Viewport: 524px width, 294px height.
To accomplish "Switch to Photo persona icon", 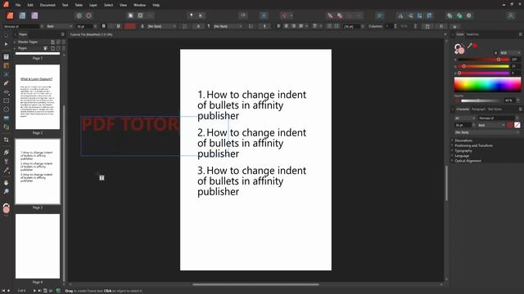I will click(x=34, y=16).
